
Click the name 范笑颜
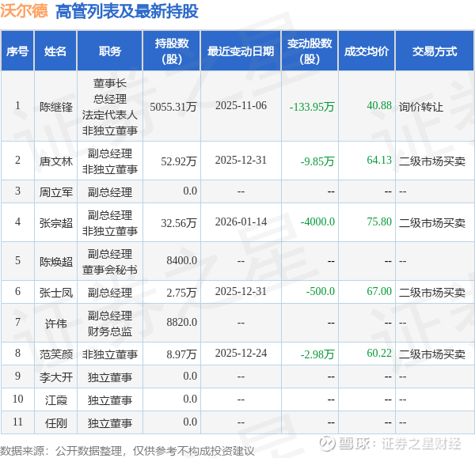pos(56,354)
